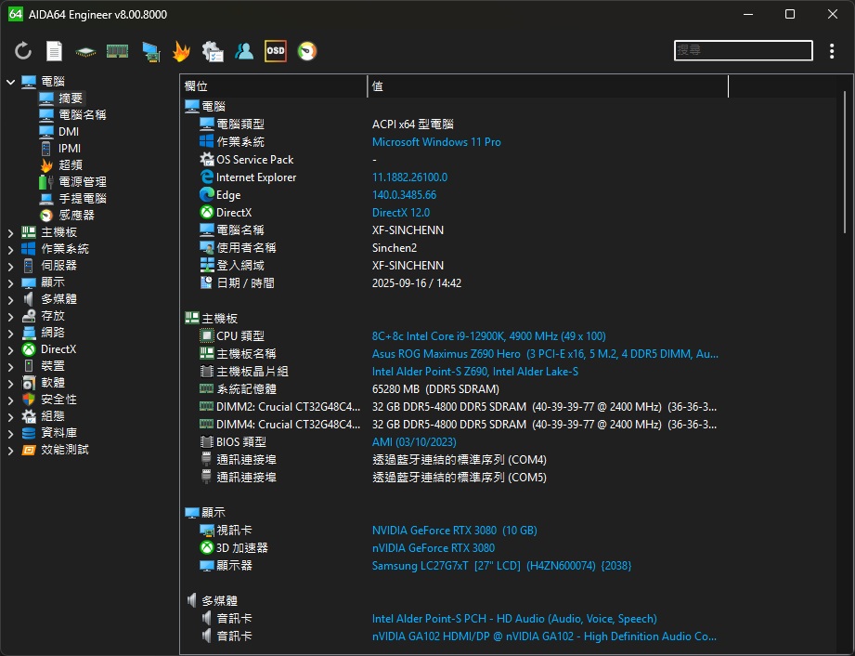Screen dimensions: 855x656
Task: Open the nVIDIA GeForce RTX 3080 accelerator link
Action: (x=434, y=548)
